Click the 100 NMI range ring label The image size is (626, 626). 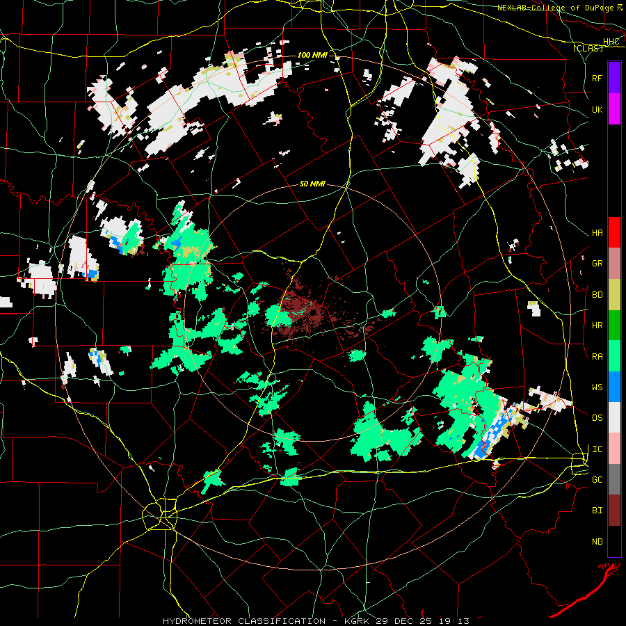click(312, 55)
